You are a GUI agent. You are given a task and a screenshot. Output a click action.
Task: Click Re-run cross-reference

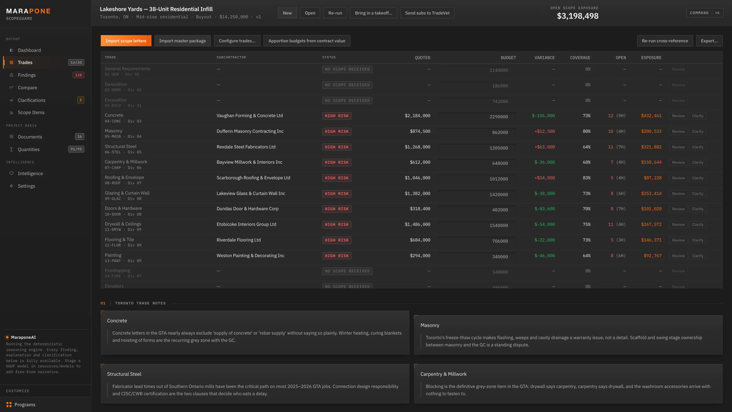coord(665,41)
